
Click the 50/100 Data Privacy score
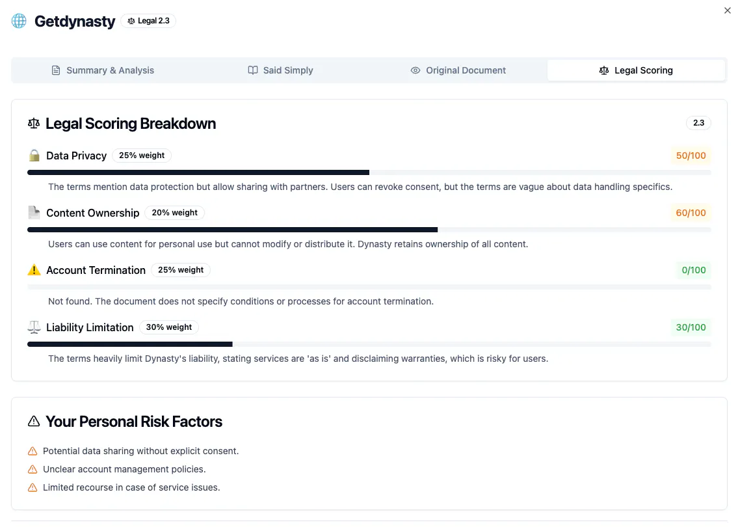pyautogui.click(x=691, y=156)
